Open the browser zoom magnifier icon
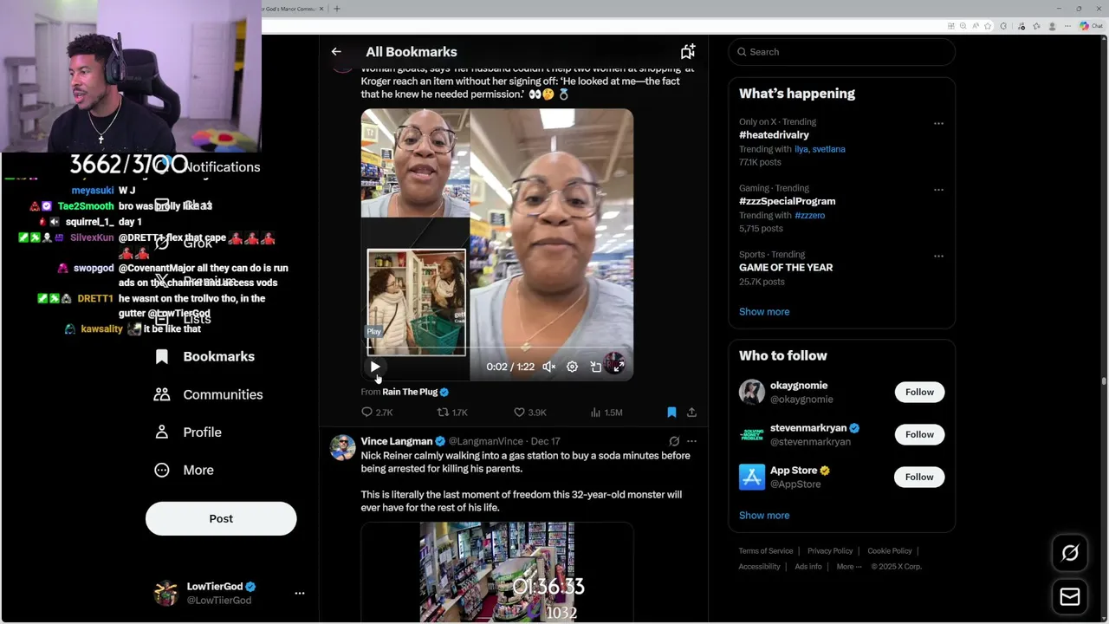This screenshot has height=624, width=1109. [963, 26]
